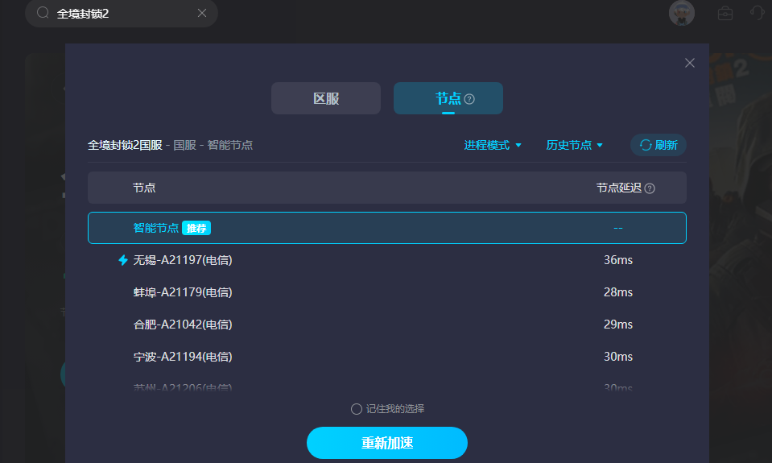Enable 记住我的选择 radio option
Viewport: 772px width, 463px height.
(x=357, y=409)
